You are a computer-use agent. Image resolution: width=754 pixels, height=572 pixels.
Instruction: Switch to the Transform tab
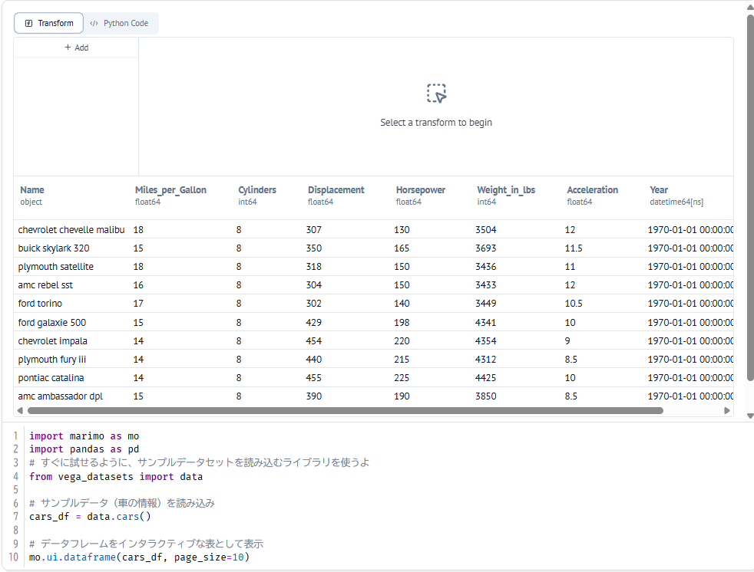click(x=48, y=23)
